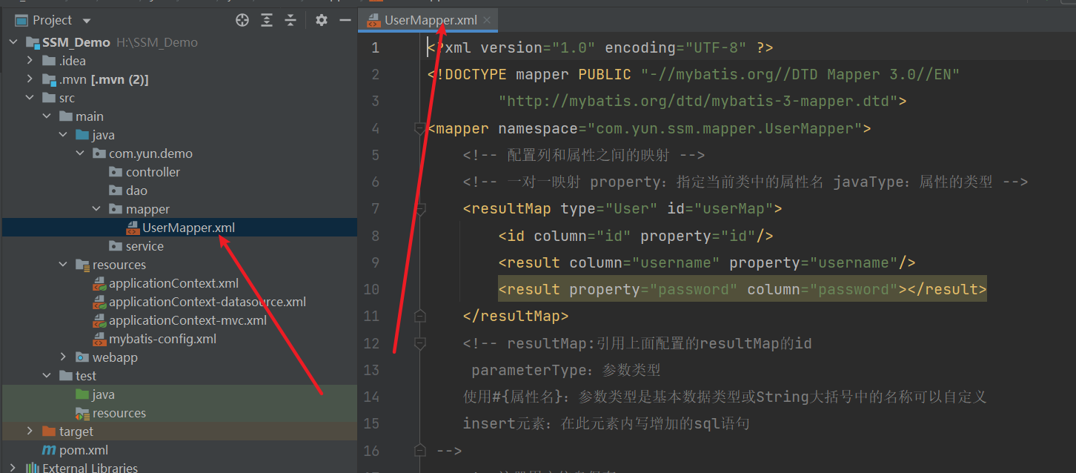Image resolution: width=1076 pixels, height=473 pixels.
Task: Open pom.xml Maven file
Action: (x=84, y=450)
